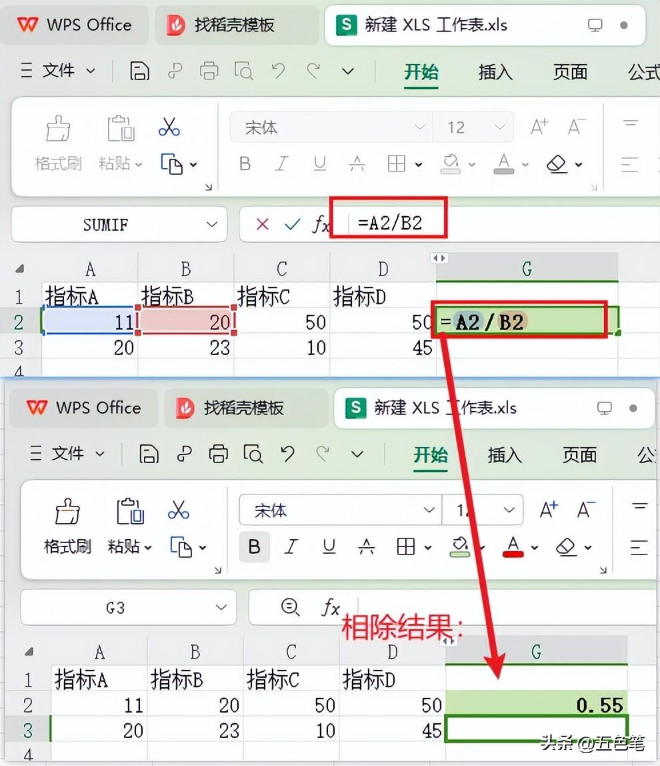Click red font color A in bottom window
This screenshot has height=766, width=660.
click(513, 547)
